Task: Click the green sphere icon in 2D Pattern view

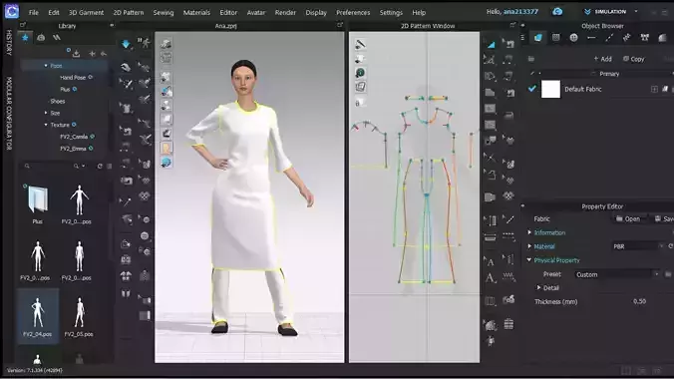Action: (360, 72)
